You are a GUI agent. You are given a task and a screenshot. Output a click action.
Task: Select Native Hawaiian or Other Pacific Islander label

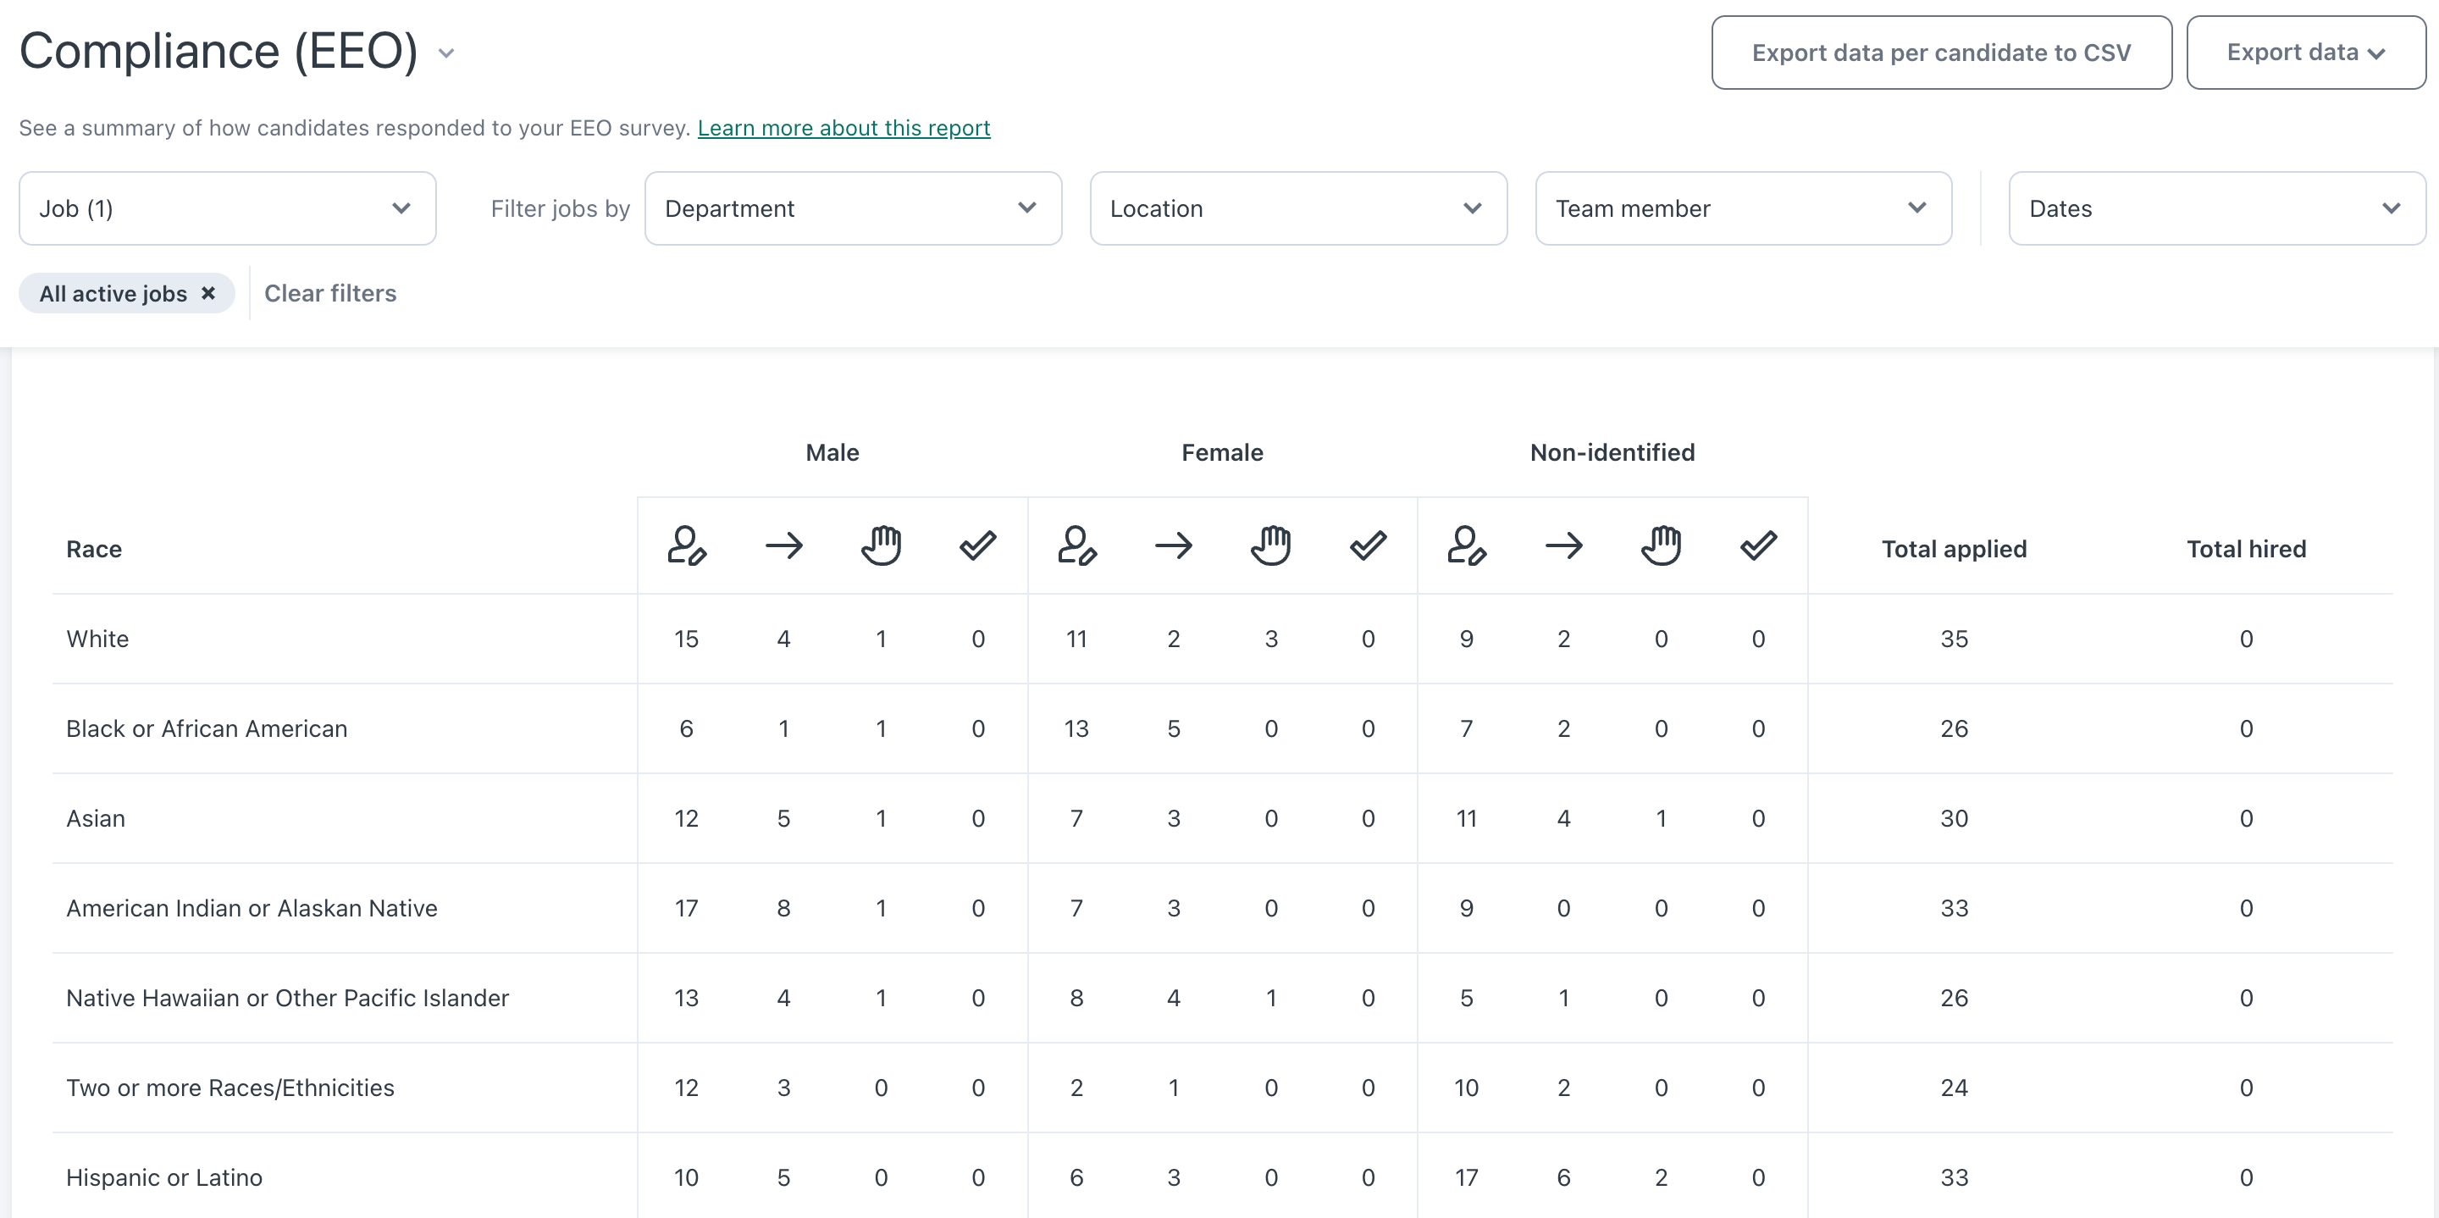click(x=288, y=999)
